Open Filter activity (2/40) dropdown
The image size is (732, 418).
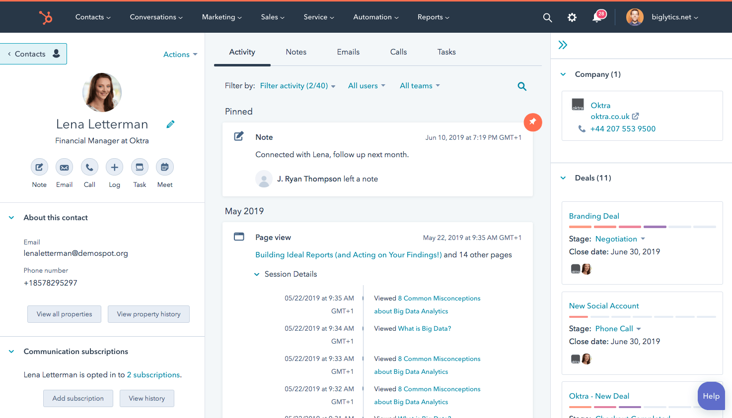[x=298, y=86]
